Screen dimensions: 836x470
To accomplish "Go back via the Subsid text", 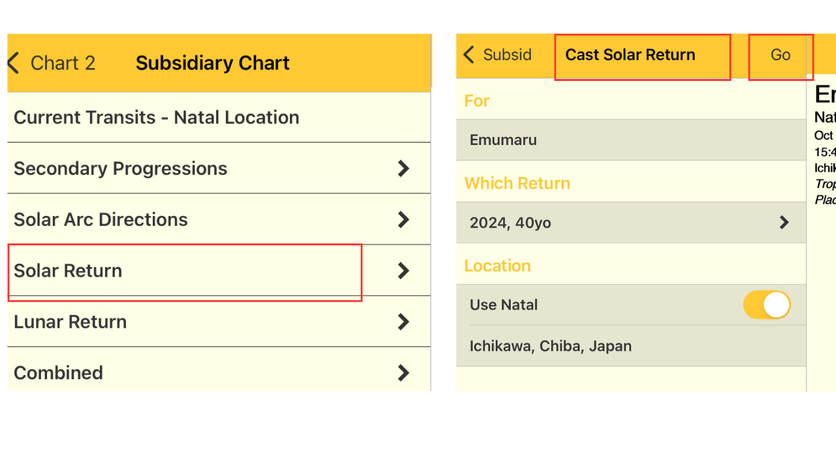I will (507, 55).
